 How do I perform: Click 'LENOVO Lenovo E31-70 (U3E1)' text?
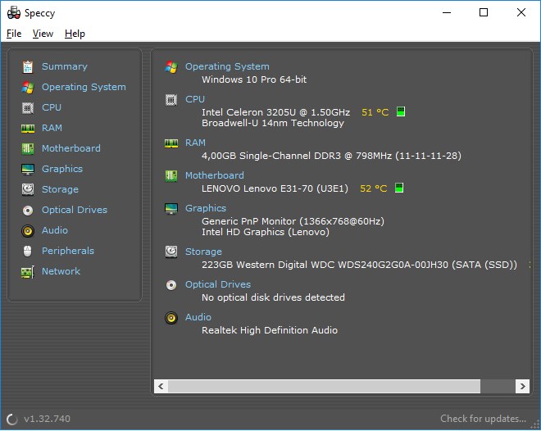pyautogui.click(x=275, y=188)
